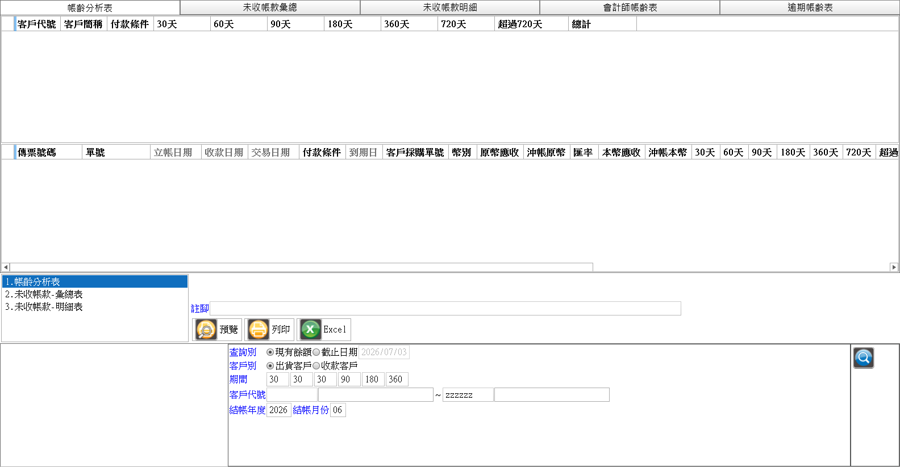Click the starting 客戶代號 input field
This screenshot has height=467, width=900.
click(x=292, y=395)
